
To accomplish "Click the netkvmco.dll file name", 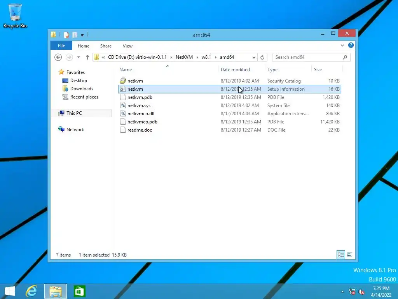I will (x=141, y=114).
